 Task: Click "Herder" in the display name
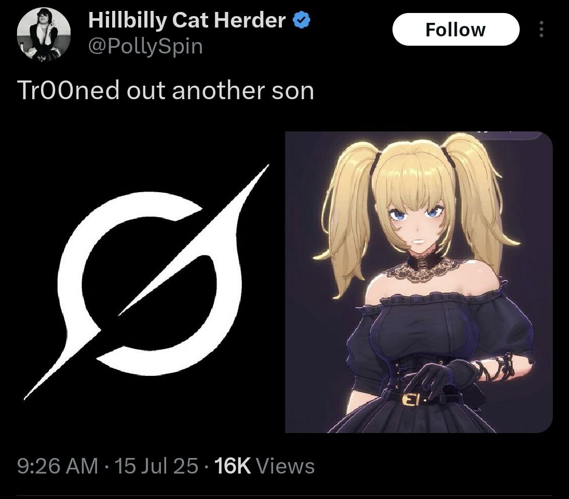250,20
